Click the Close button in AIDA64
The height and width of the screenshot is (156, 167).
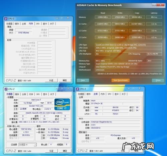[158, 80]
